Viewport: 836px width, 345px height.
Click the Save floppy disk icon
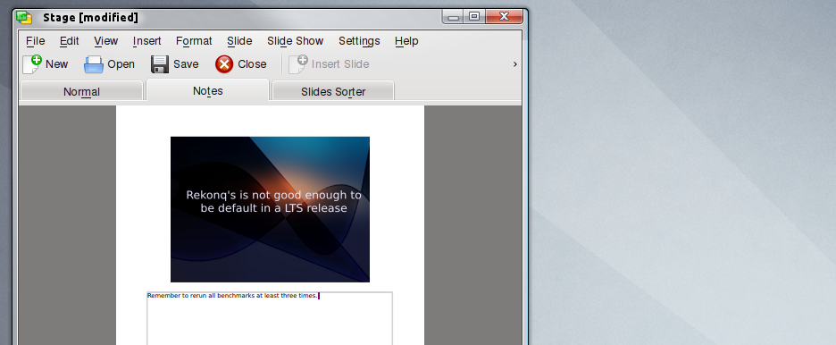(x=159, y=64)
